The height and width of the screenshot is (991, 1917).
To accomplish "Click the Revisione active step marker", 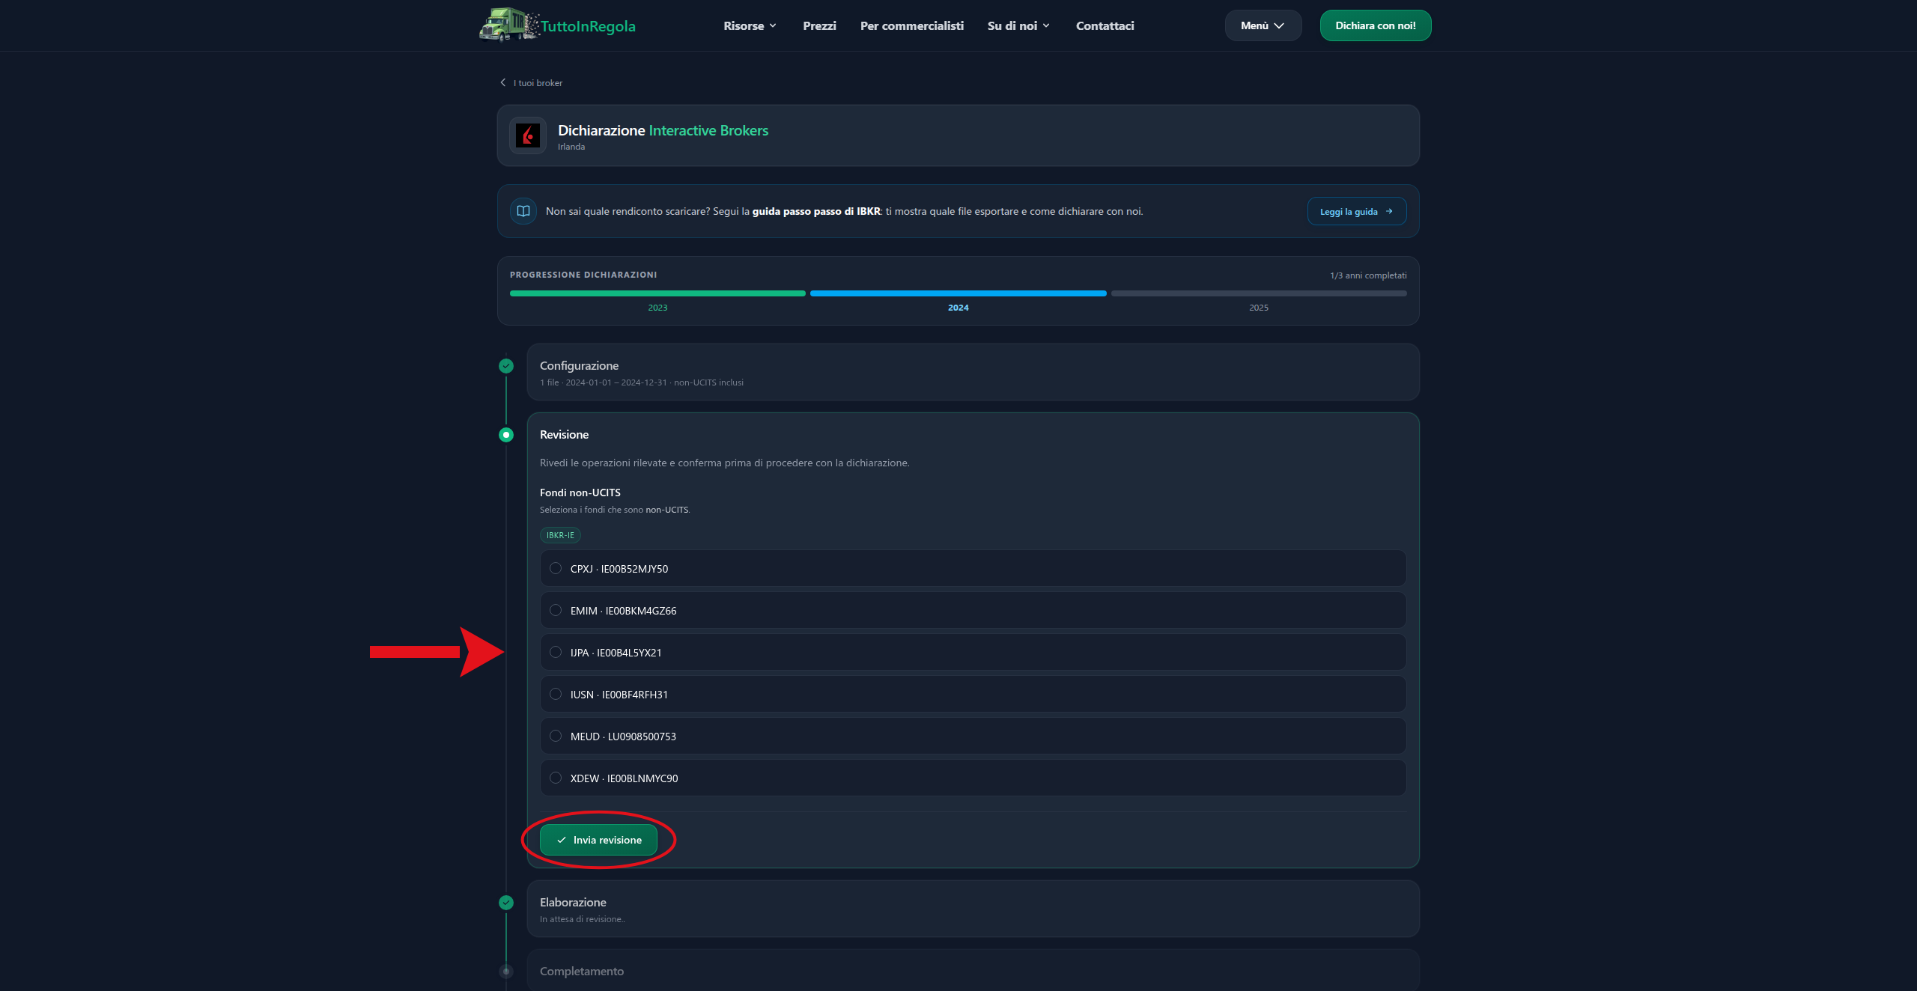I will 506,435.
